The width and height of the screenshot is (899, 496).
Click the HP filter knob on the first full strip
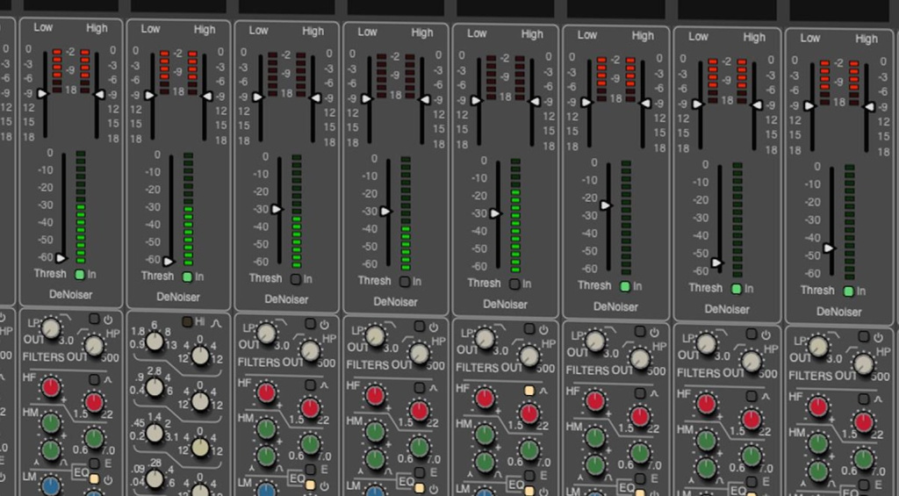(x=94, y=346)
